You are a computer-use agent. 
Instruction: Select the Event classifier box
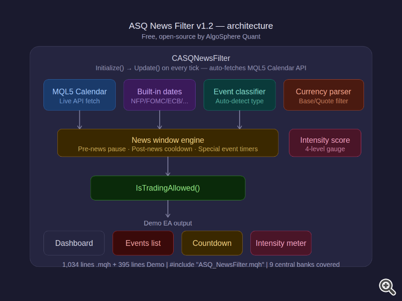[x=240, y=95]
